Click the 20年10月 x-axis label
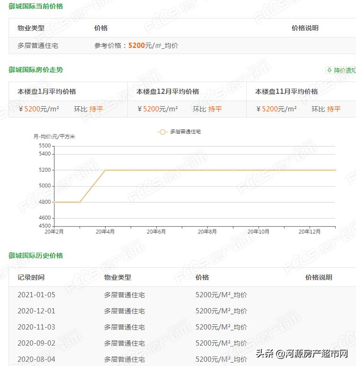 coord(258,232)
